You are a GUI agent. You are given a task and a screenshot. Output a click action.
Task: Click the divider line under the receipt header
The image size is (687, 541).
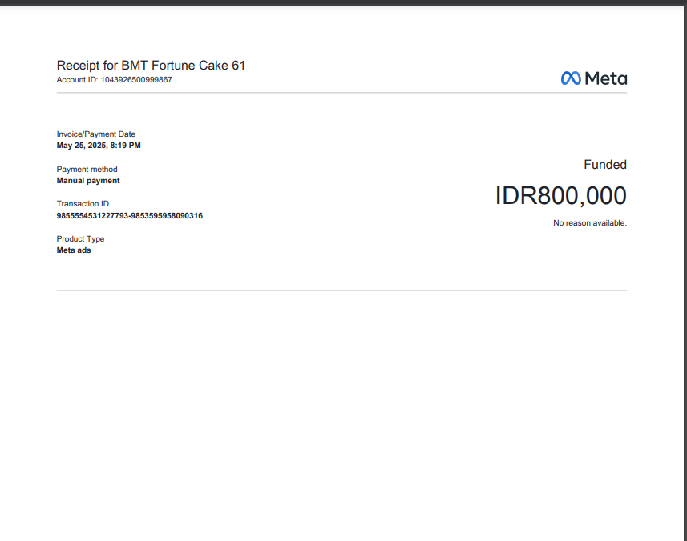[x=341, y=93]
